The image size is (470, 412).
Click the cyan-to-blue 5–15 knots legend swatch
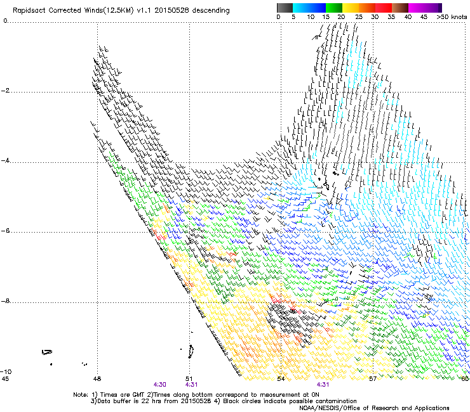click(309, 8)
